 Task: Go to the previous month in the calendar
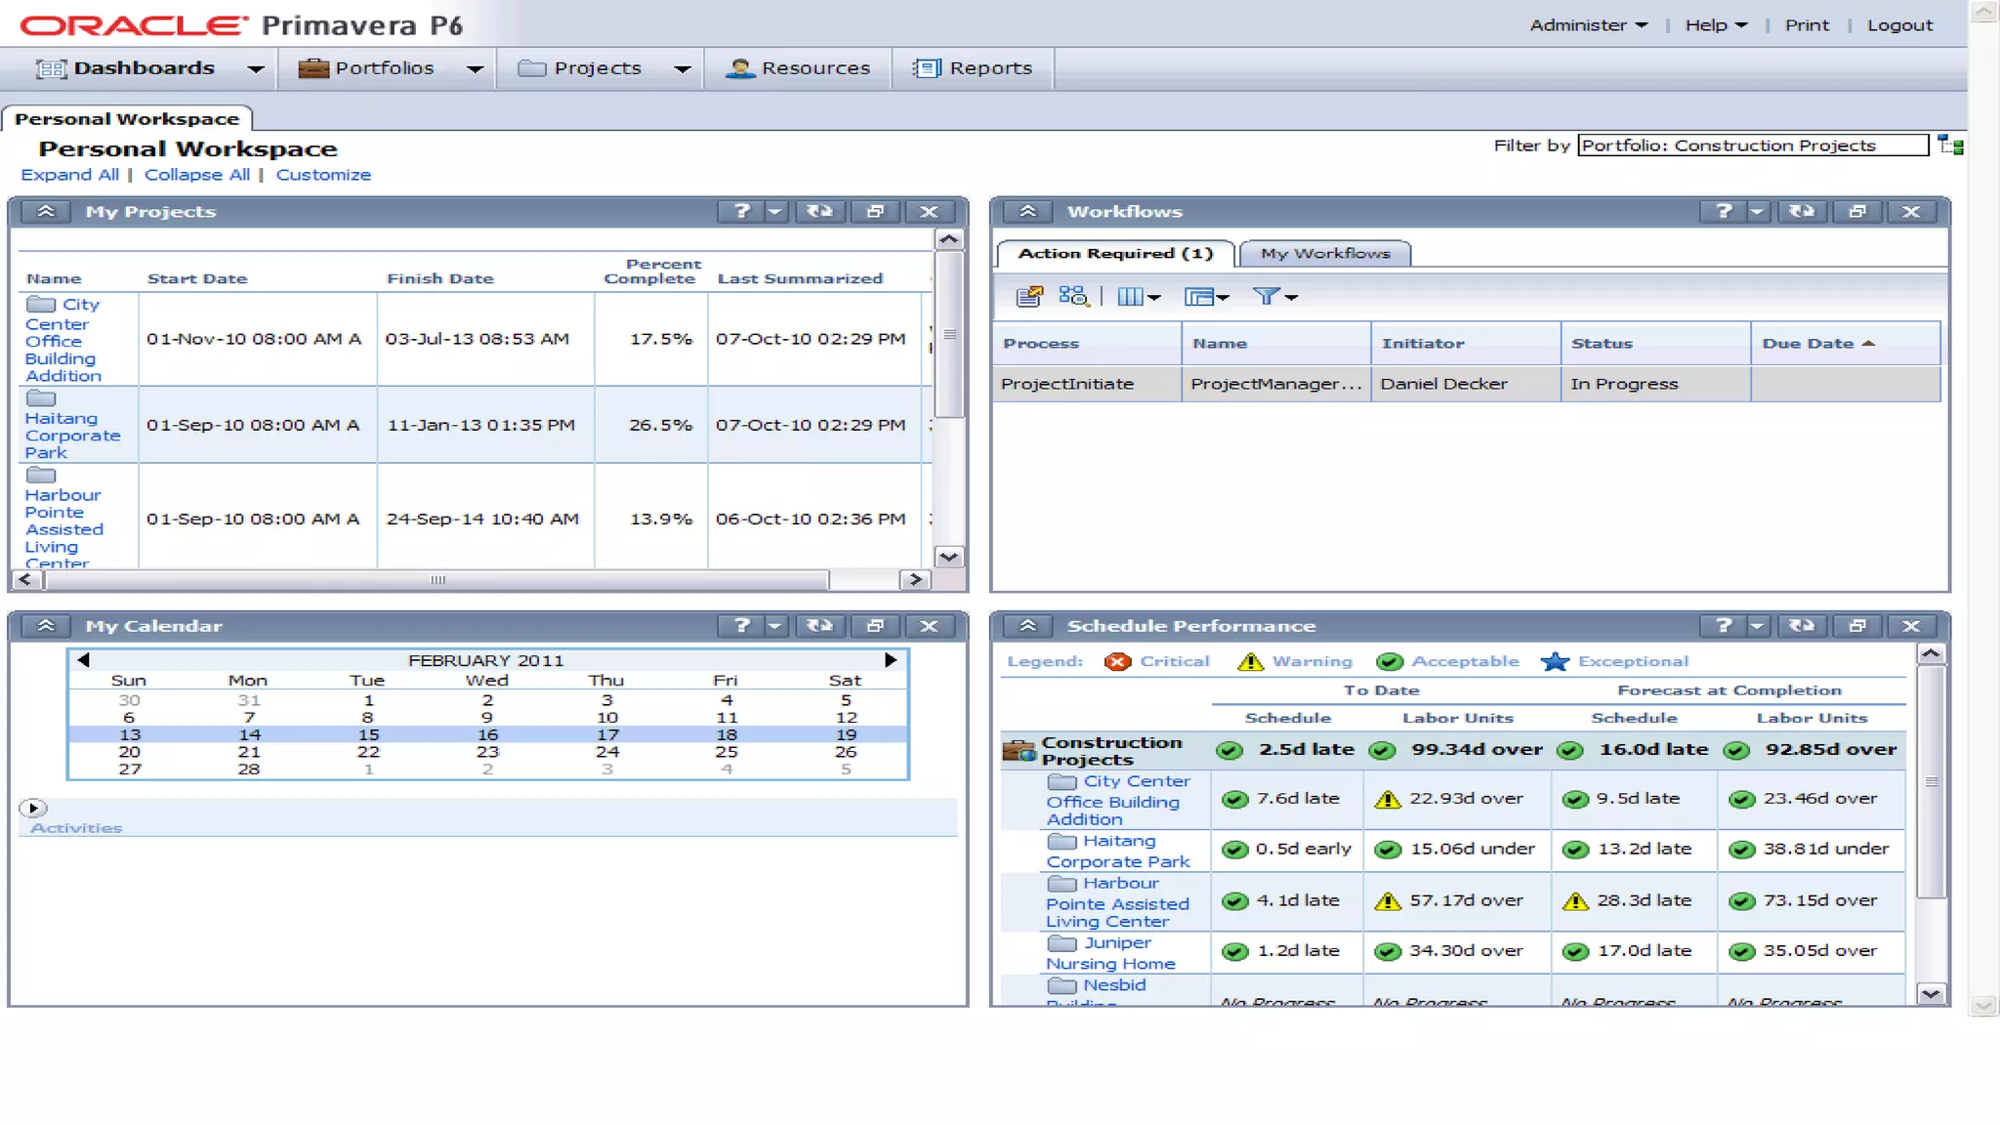(84, 660)
